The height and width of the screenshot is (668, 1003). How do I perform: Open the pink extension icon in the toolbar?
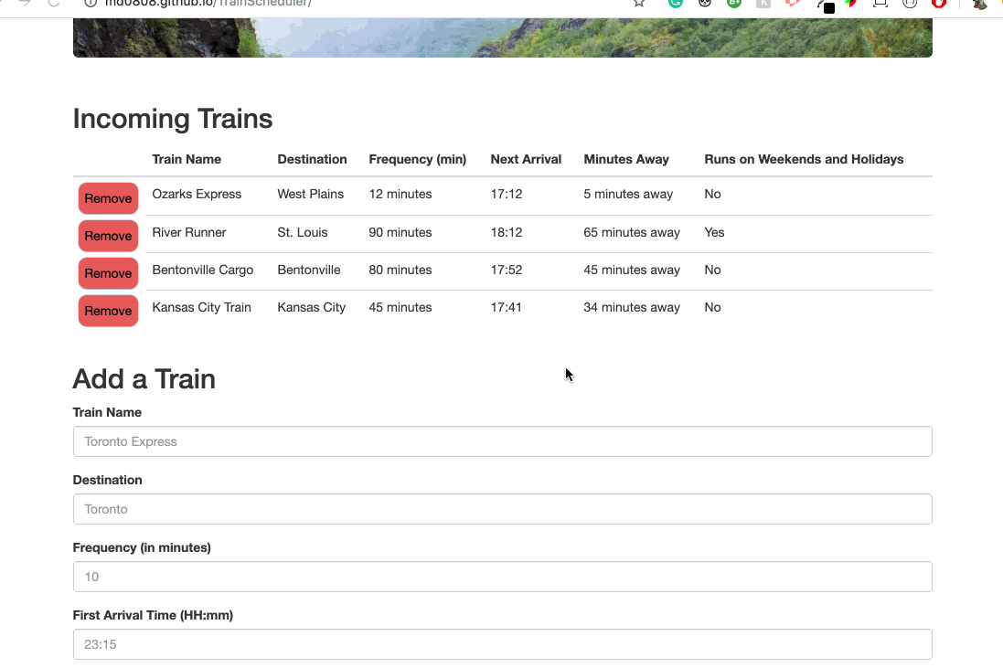(792, 4)
